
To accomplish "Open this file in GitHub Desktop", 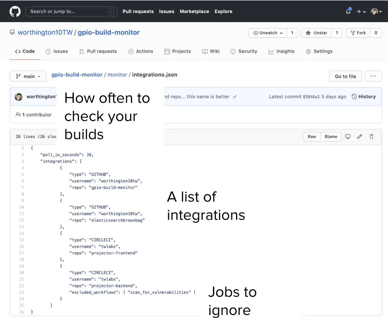I will point(348,137).
